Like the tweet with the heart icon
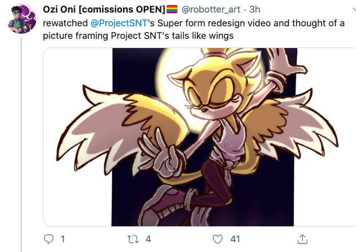 217,239
